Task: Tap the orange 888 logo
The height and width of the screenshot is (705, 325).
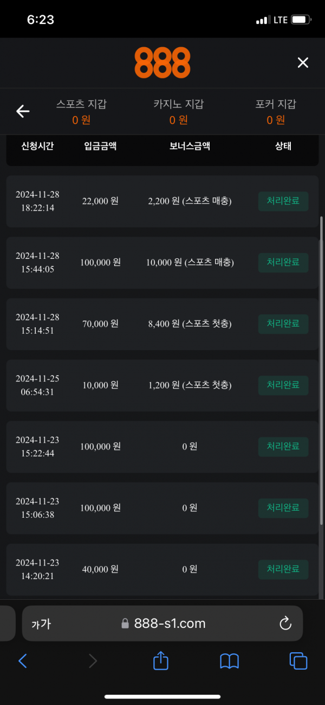Action: point(162,62)
